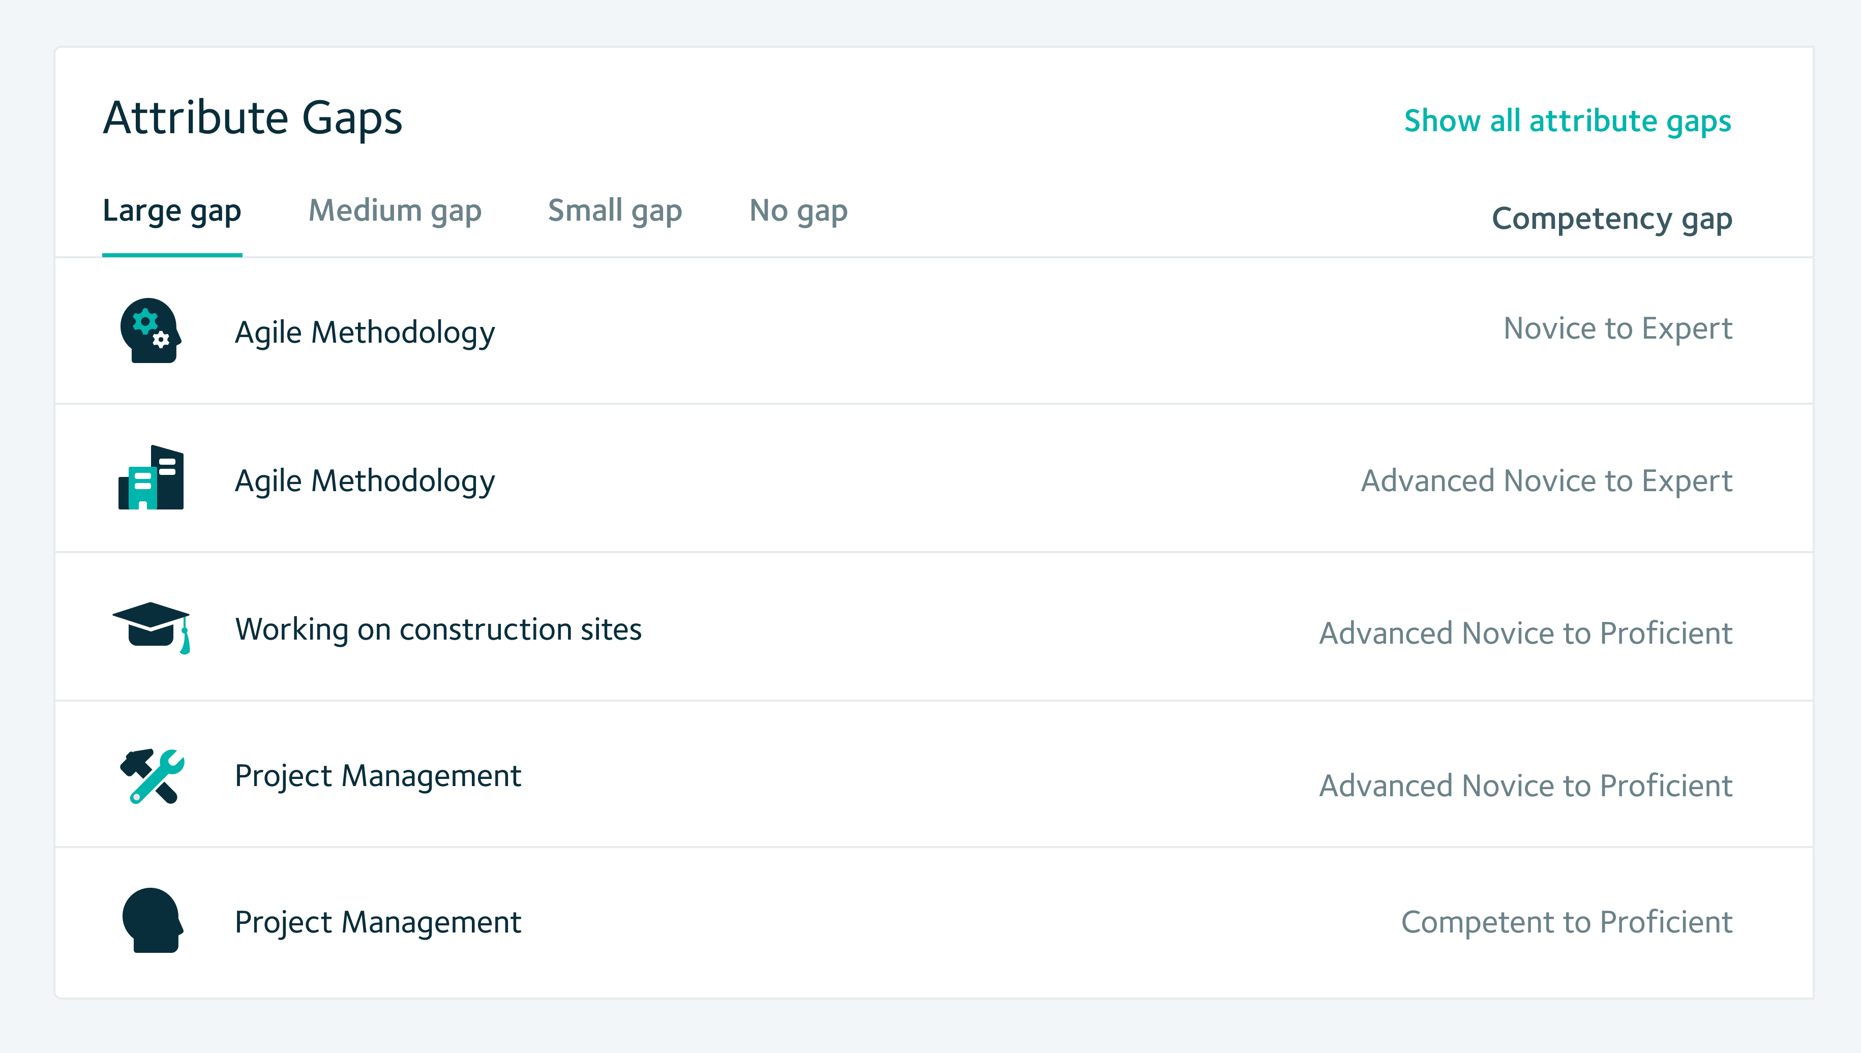
Task: Click the plain head silhouette icon
Action: click(152, 920)
